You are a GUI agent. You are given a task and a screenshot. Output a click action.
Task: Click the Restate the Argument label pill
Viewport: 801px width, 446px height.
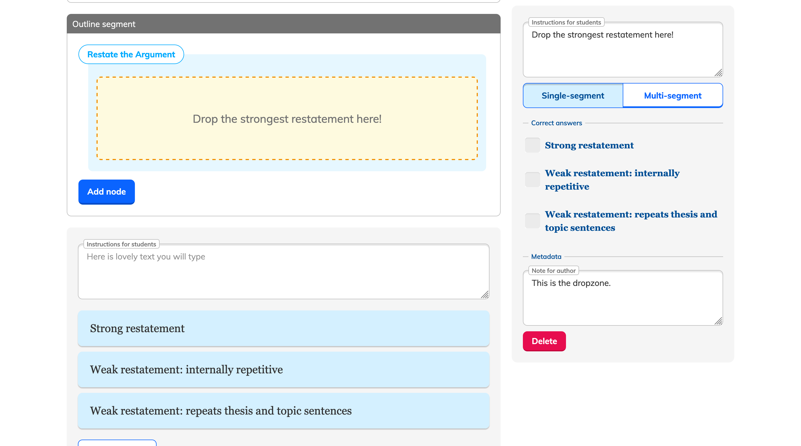pyautogui.click(x=131, y=55)
